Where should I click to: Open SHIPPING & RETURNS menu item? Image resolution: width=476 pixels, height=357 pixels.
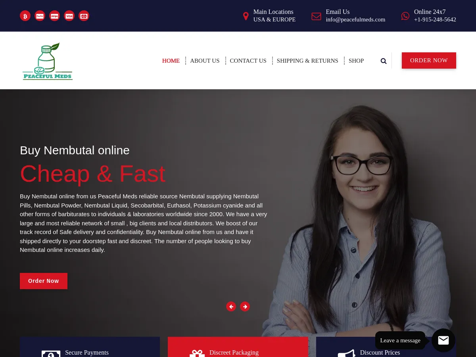(307, 61)
